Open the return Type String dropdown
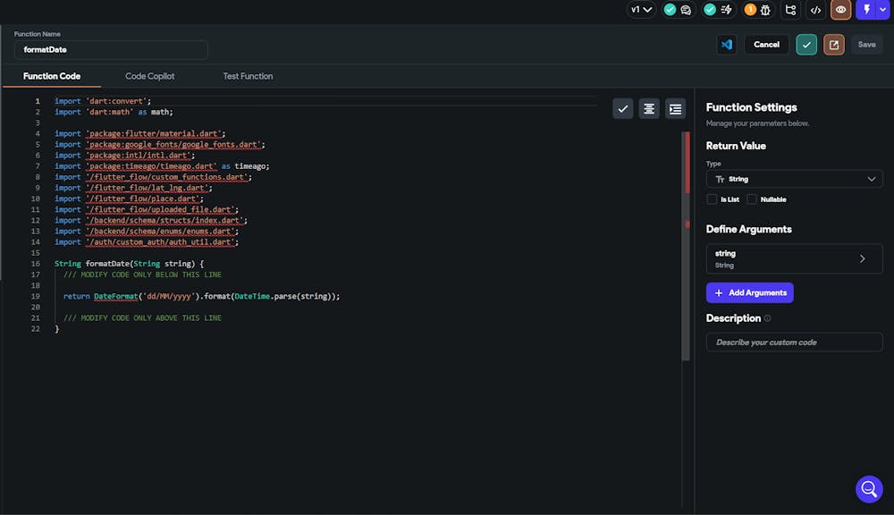The width and height of the screenshot is (894, 515). coord(794,179)
